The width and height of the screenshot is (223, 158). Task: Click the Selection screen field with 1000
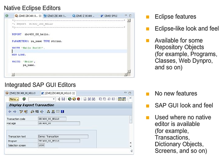coord(42,145)
